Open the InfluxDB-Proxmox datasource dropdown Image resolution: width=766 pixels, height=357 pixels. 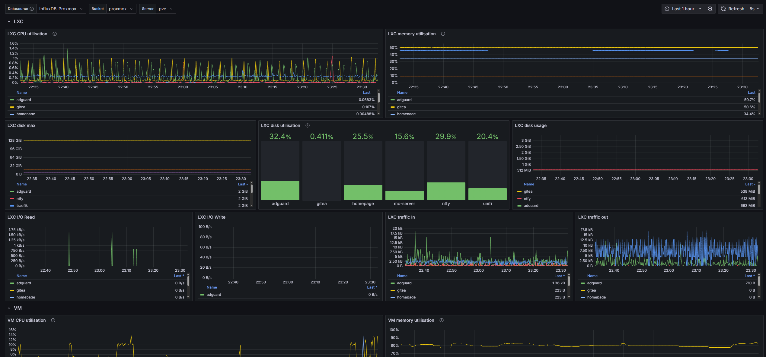click(x=61, y=9)
